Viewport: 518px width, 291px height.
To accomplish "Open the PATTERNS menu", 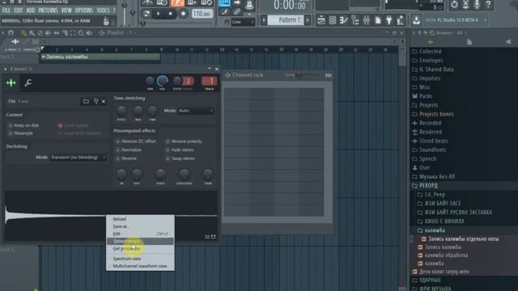I will [x=48, y=11].
